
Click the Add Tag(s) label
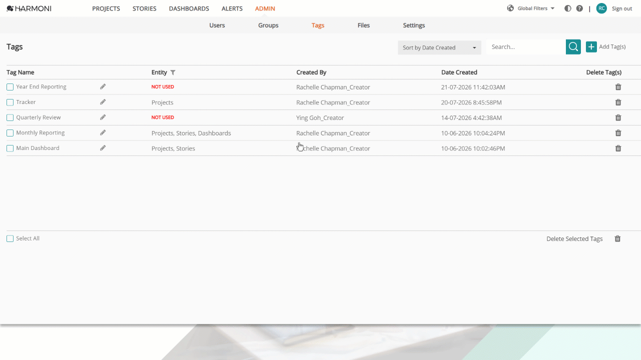click(612, 46)
